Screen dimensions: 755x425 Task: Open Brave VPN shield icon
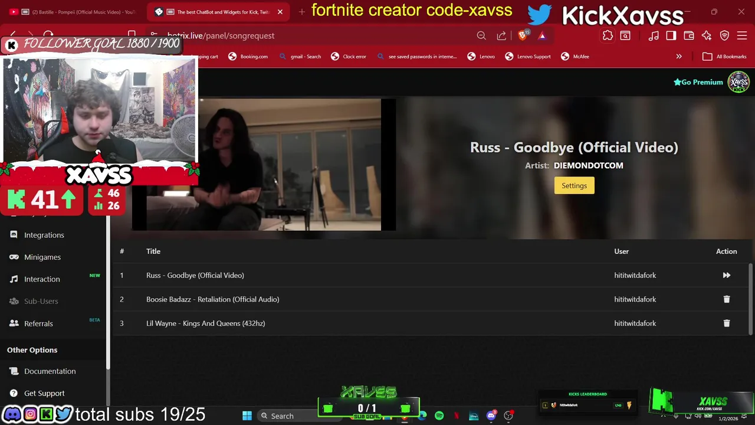click(x=724, y=35)
